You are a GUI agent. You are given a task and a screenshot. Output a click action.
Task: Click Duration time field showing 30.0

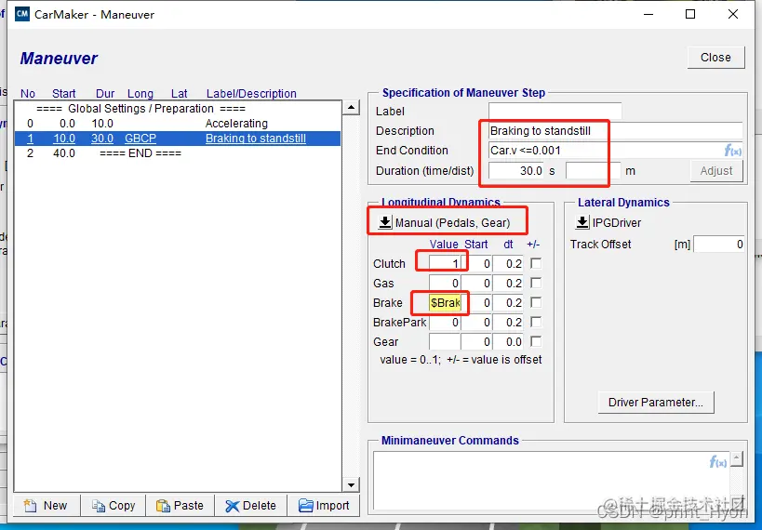point(516,171)
